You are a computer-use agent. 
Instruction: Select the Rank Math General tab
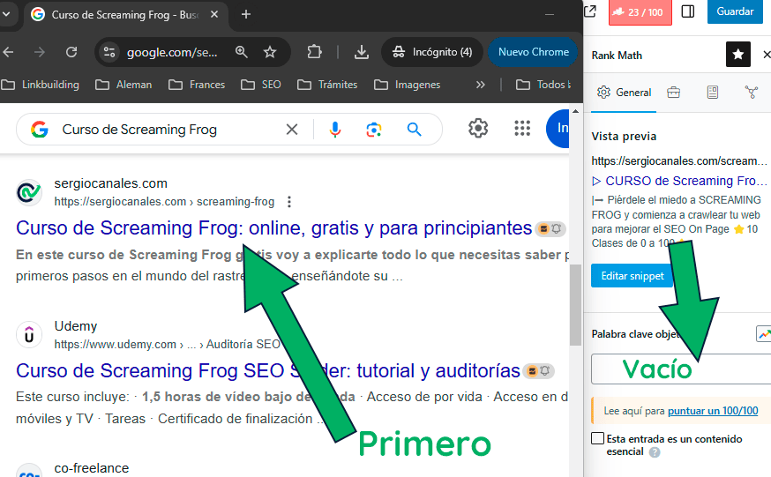click(x=624, y=93)
